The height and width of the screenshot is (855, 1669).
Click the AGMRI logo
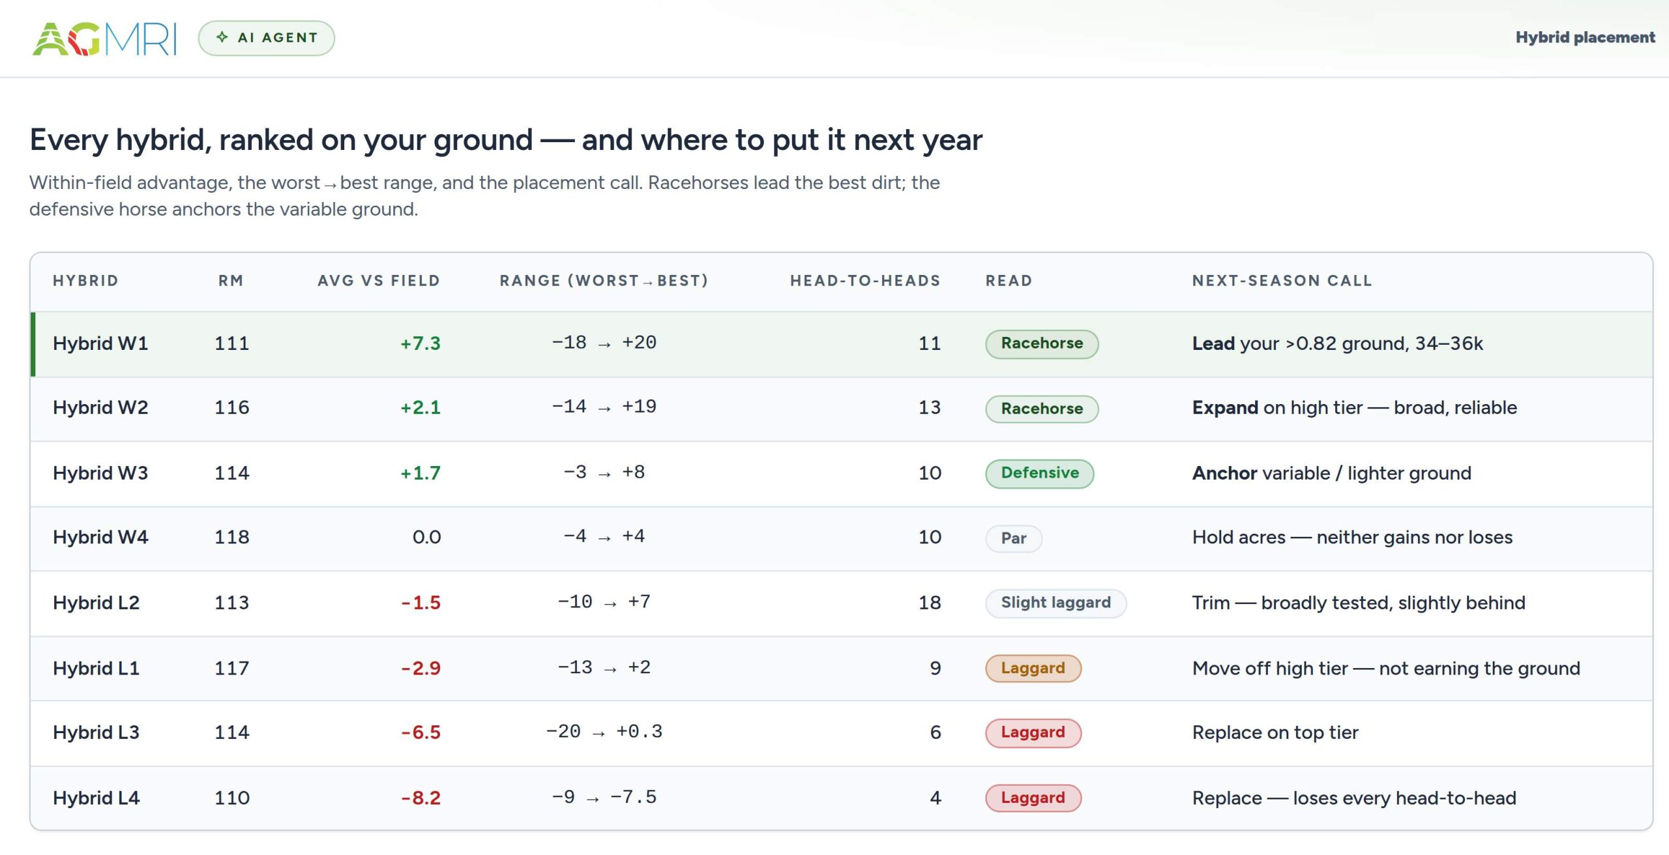click(x=104, y=38)
